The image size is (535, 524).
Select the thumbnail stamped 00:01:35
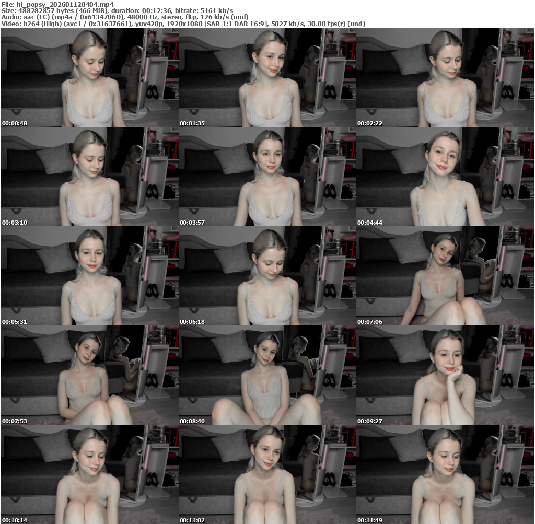click(x=267, y=77)
